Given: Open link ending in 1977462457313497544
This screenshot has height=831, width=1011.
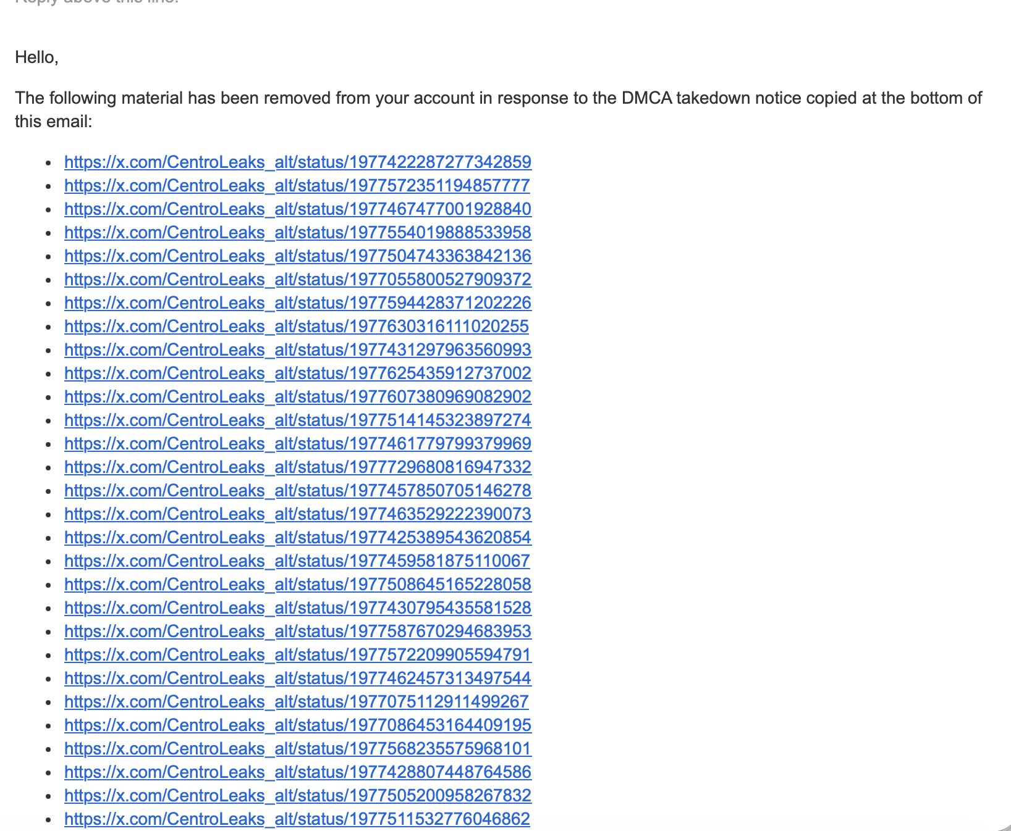Looking at the screenshot, I should [298, 679].
